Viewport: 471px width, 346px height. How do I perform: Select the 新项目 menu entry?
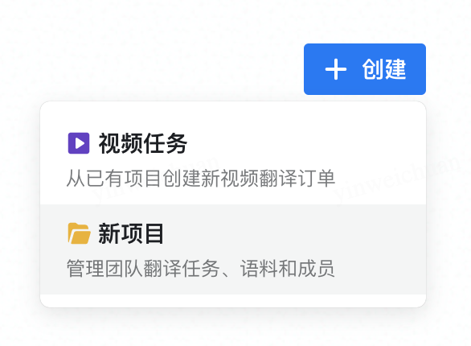(x=233, y=249)
